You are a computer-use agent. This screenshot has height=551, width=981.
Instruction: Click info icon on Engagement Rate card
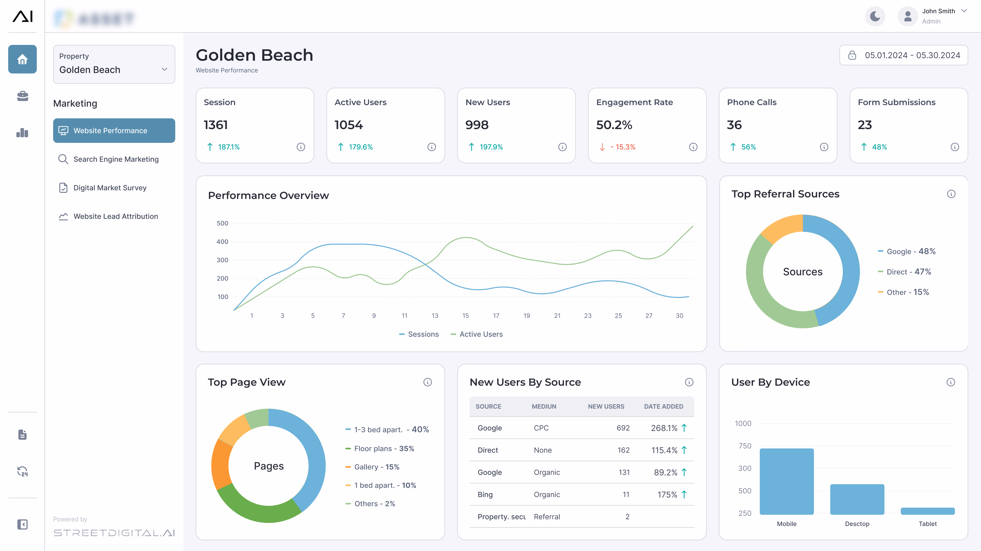coord(693,147)
